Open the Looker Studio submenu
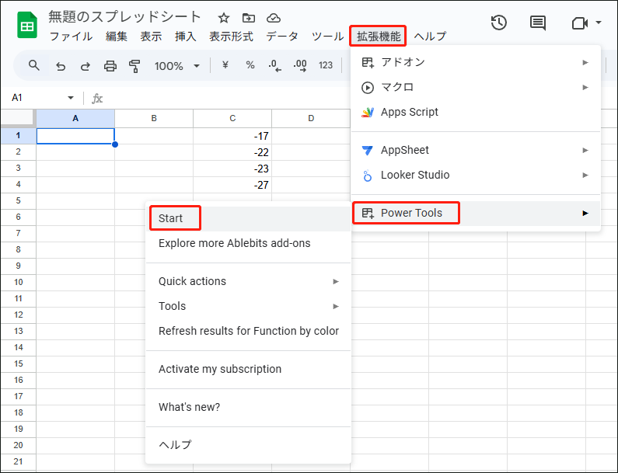Screen dimensions: 618x473 tap(475, 175)
